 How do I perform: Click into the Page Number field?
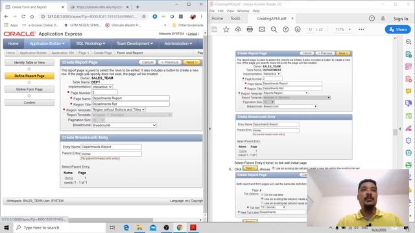(x=104, y=93)
